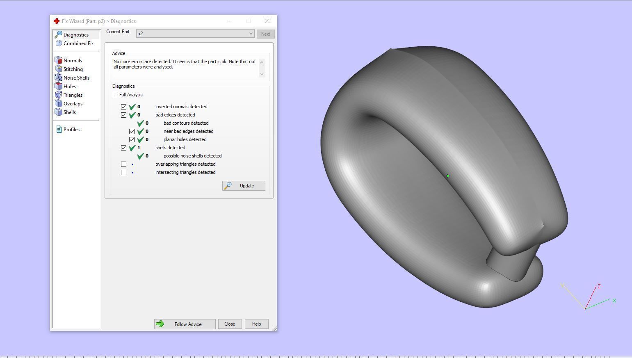Uncheck planar holes detected checkbox
Viewport: 632px width, 358px height.
[132, 139]
